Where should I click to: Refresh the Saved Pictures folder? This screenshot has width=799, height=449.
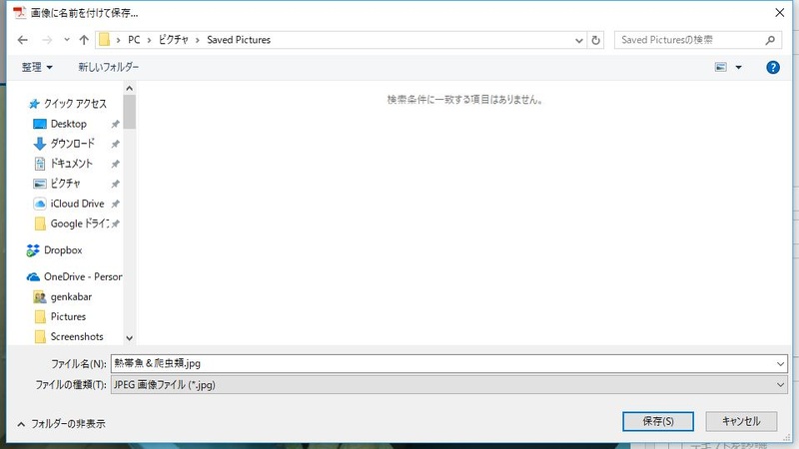click(x=595, y=40)
